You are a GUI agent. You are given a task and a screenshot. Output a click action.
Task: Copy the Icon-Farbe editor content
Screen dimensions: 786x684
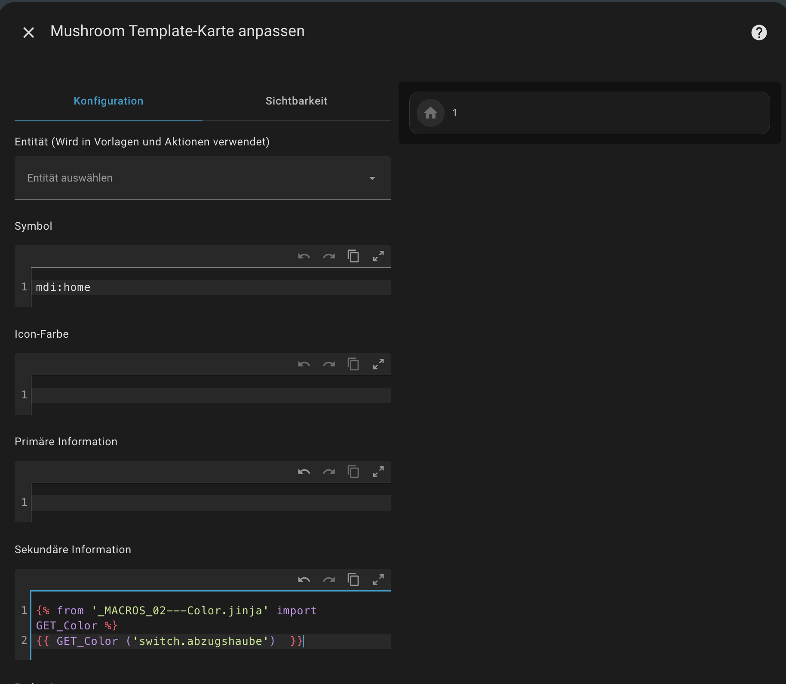tap(353, 364)
